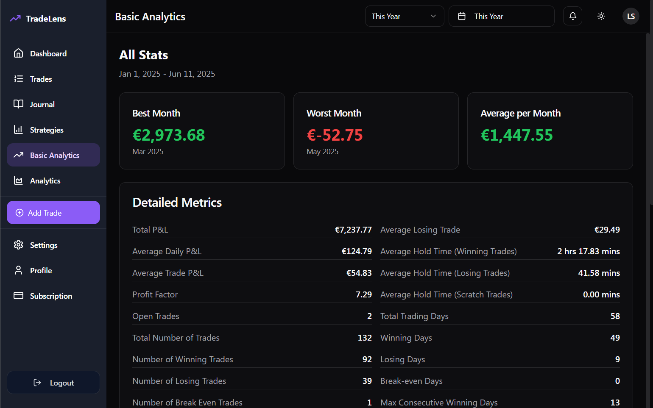Screen dimensions: 653x408
Task: Click the TradeLens brand name
Action: coord(46,19)
